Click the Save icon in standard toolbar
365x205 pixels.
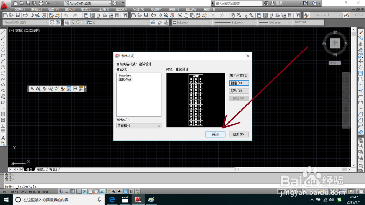pos(18,15)
